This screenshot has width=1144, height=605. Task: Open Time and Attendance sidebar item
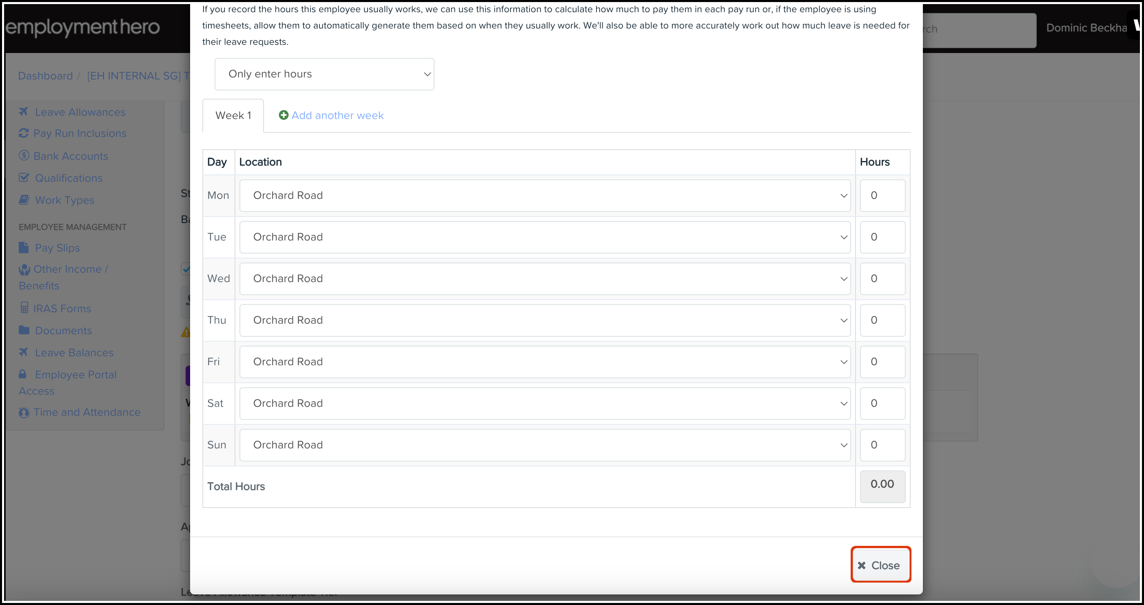pos(86,412)
